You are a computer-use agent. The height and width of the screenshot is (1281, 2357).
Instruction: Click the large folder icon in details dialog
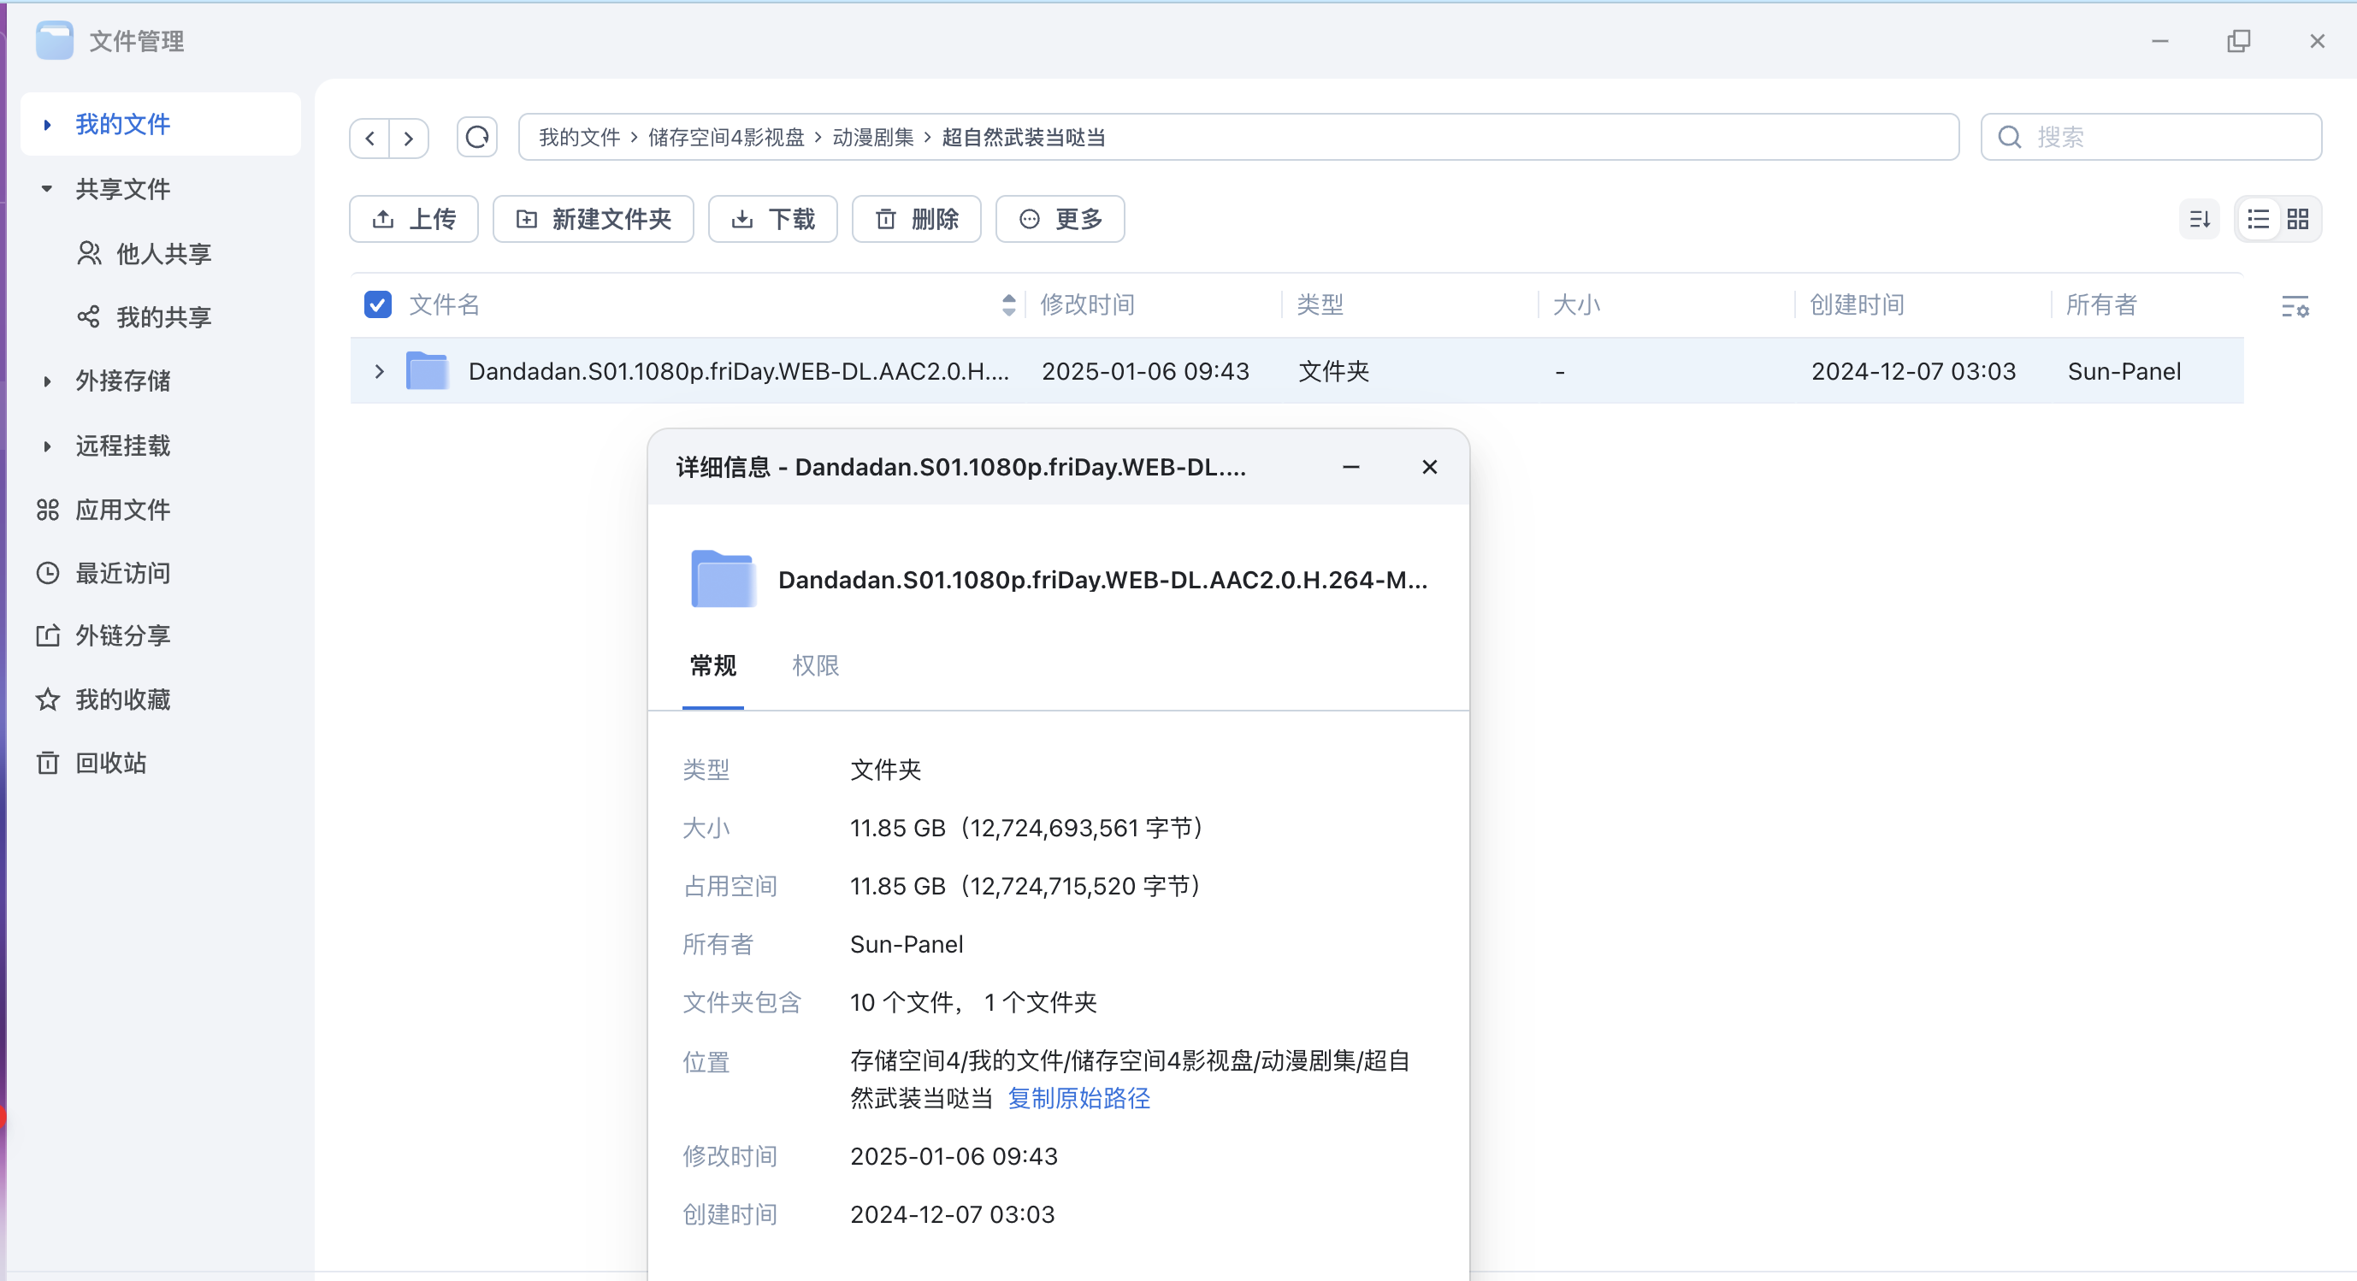(x=723, y=579)
